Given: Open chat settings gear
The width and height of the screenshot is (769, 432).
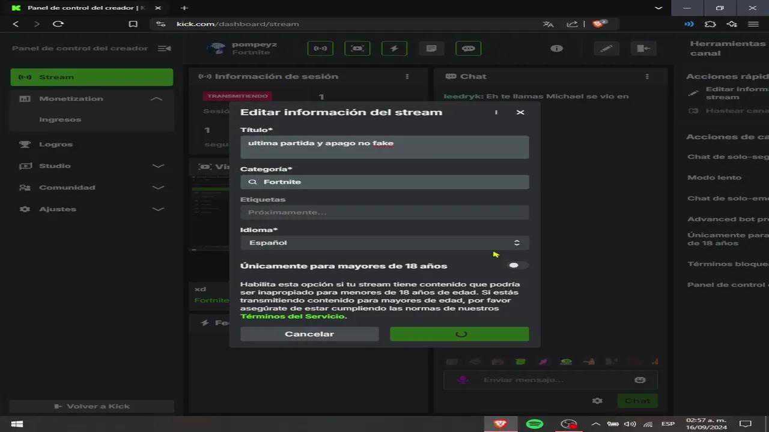Looking at the screenshot, I should click(x=597, y=401).
